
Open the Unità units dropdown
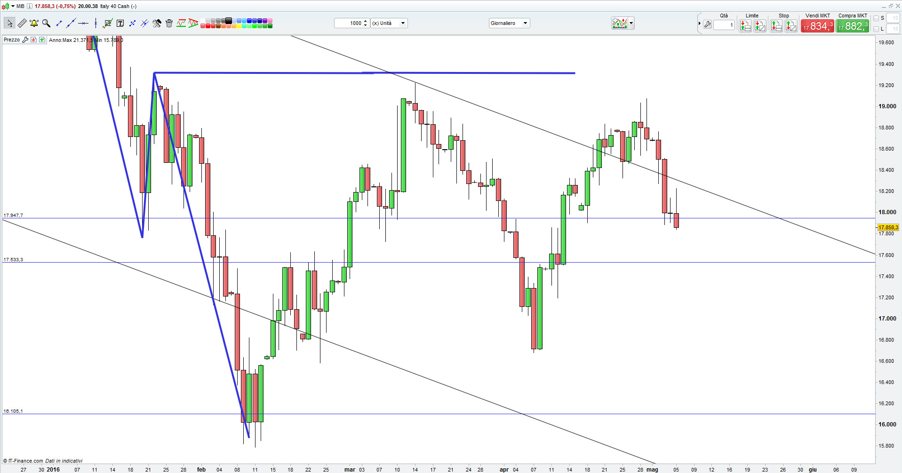402,23
